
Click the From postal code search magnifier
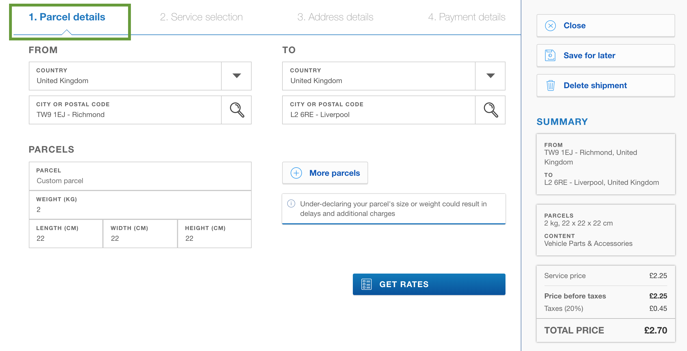coord(237,110)
